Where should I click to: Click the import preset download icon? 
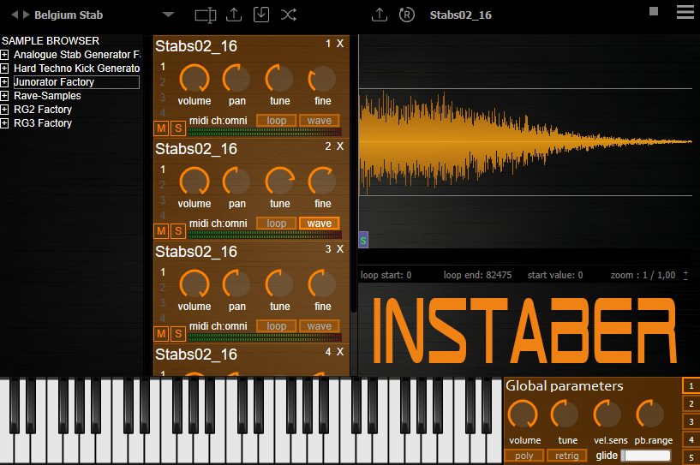[x=261, y=15]
